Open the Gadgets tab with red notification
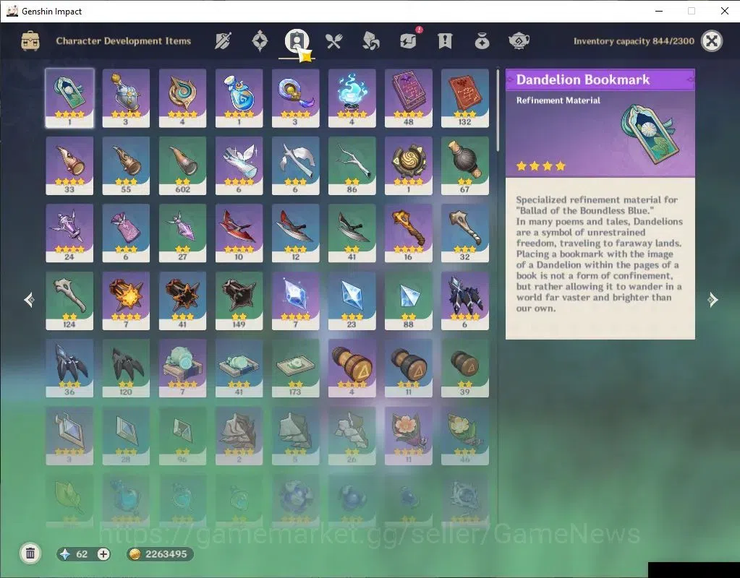 tap(409, 40)
